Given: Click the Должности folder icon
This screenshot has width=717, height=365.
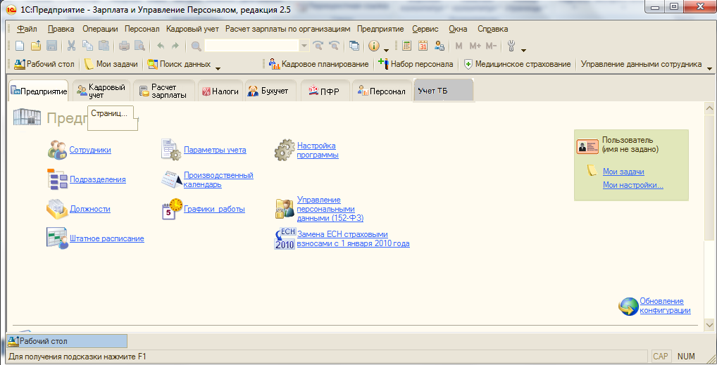Looking at the screenshot, I should (x=57, y=209).
